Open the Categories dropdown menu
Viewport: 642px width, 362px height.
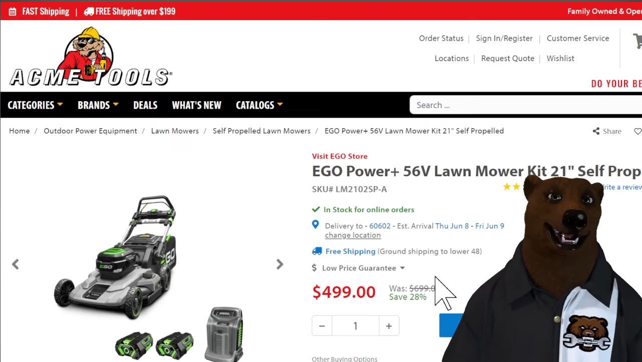click(x=35, y=105)
